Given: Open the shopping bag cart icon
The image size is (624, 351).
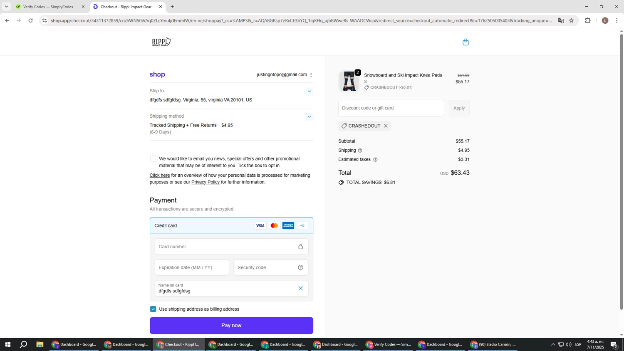Looking at the screenshot, I should [466, 42].
